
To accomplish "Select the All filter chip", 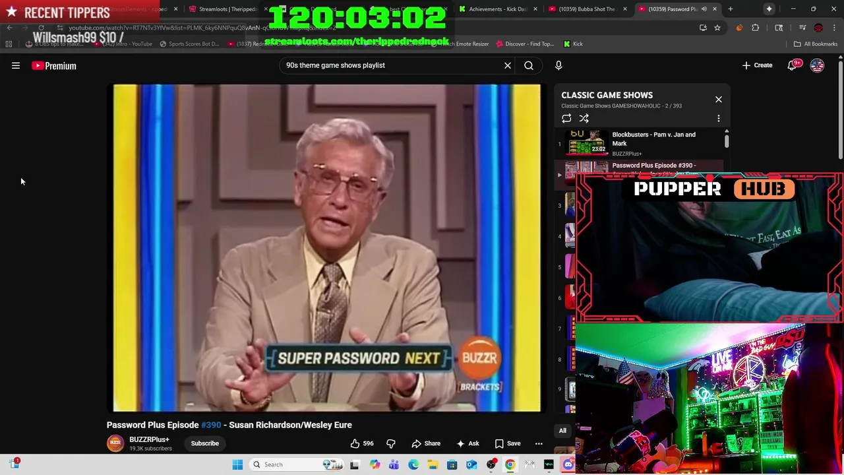I will click(562, 431).
